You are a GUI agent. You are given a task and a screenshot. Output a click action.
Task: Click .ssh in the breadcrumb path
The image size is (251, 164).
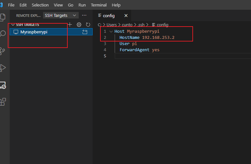pyautogui.click(x=141, y=25)
